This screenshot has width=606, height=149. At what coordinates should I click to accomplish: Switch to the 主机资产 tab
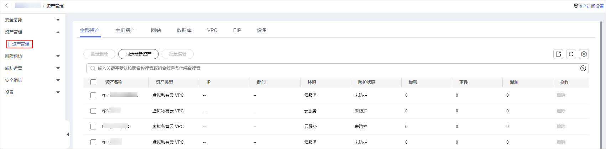(x=125, y=30)
